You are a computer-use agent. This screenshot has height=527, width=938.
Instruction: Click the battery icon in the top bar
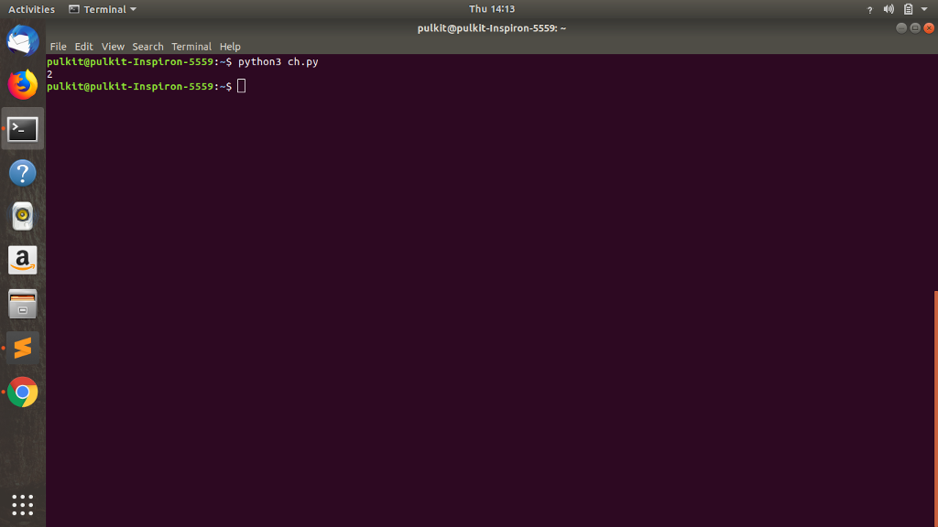click(908, 9)
